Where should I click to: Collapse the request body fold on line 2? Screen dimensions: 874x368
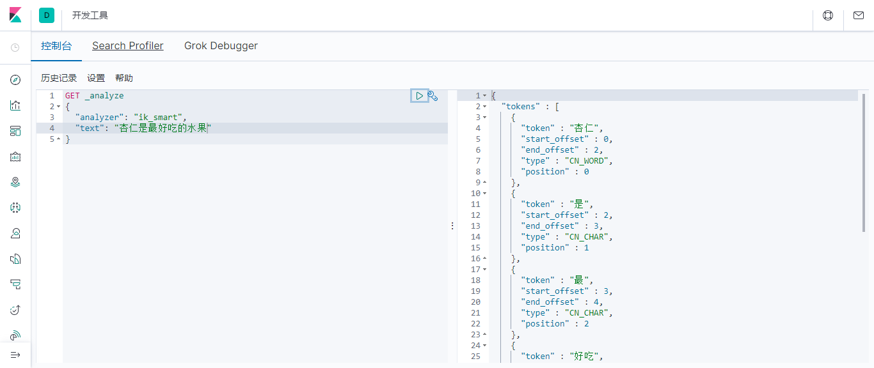coord(58,107)
